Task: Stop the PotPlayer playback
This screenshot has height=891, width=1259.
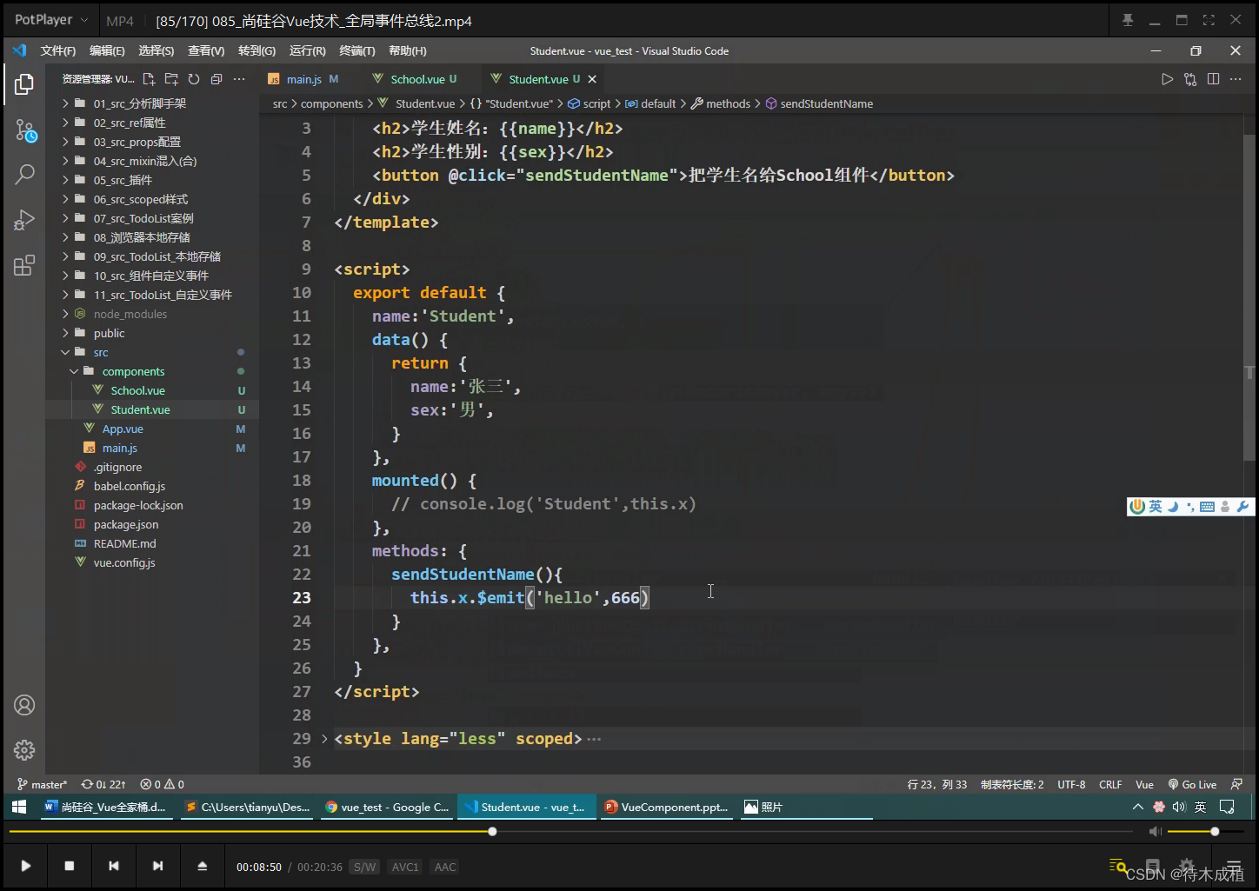Action: (x=70, y=866)
